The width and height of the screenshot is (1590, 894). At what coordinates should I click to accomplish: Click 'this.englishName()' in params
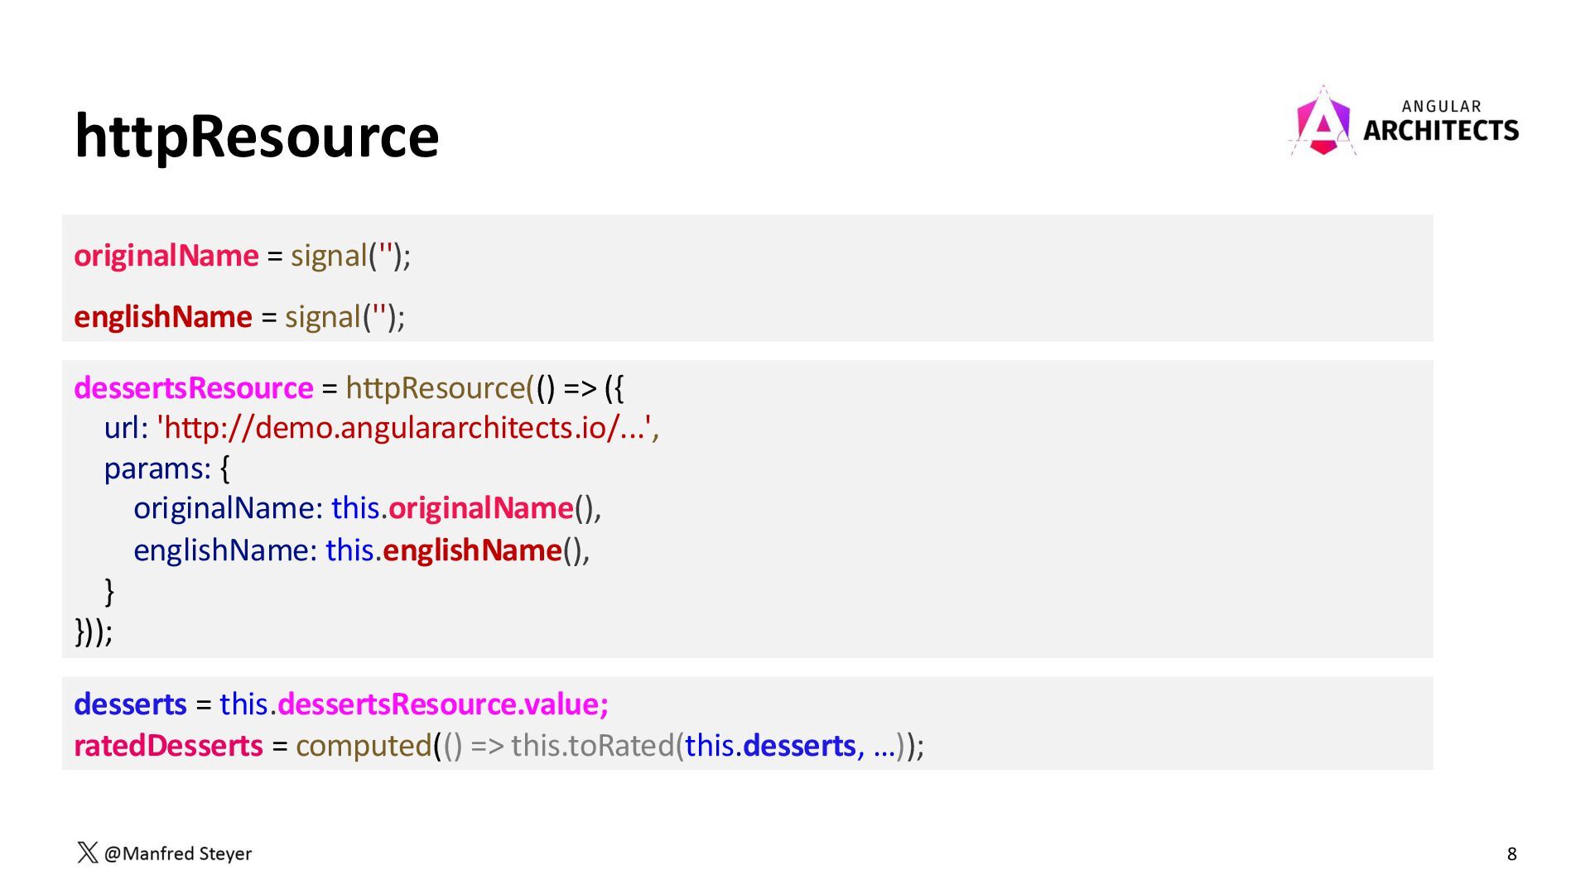coord(455,550)
